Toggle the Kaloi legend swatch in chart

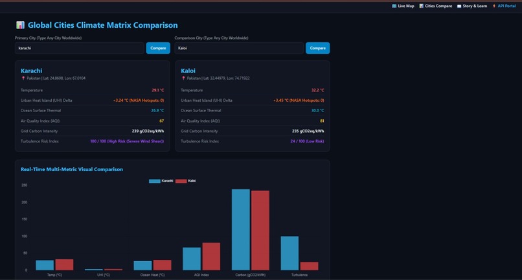click(181, 181)
